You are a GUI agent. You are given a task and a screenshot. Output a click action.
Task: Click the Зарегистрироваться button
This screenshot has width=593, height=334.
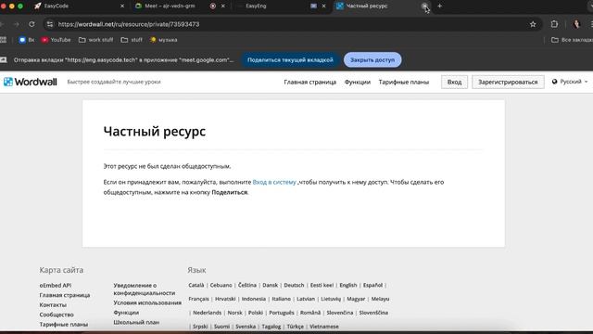pyautogui.click(x=508, y=83)
